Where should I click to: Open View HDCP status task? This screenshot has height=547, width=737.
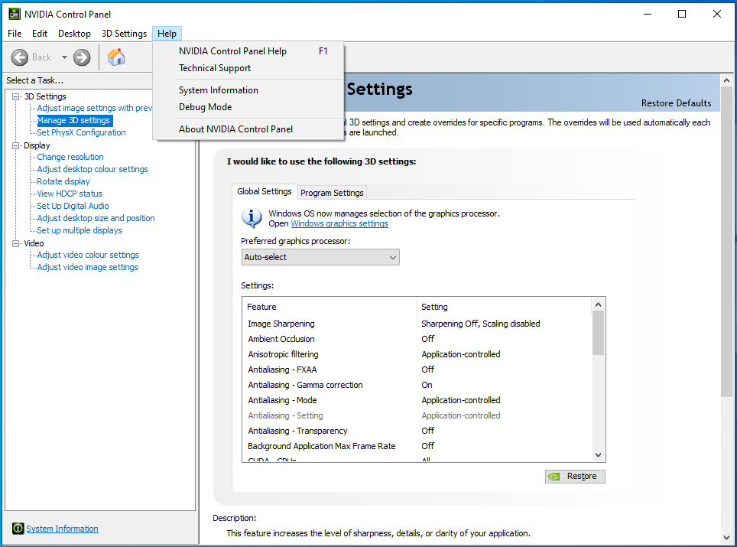click(x=70, y=194)
